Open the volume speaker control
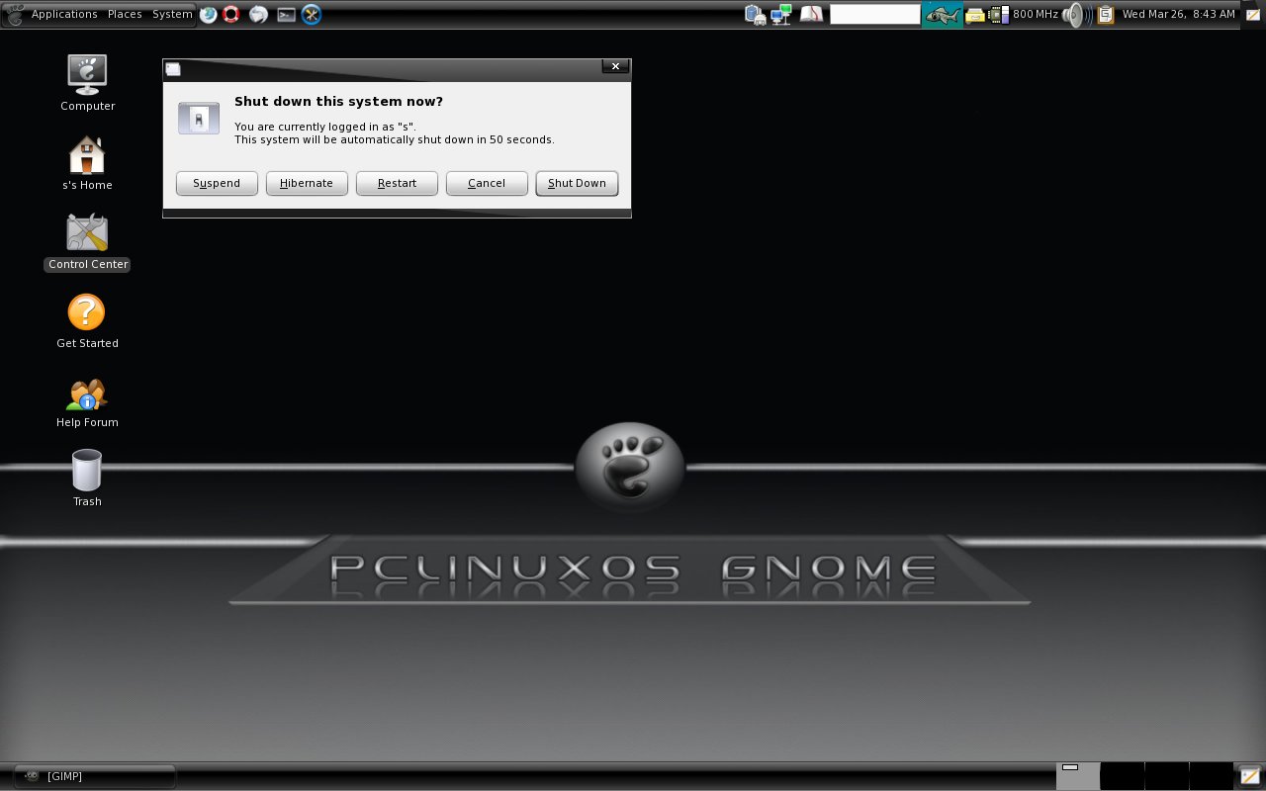The image size is (1266, 791). pos(1075,14)
